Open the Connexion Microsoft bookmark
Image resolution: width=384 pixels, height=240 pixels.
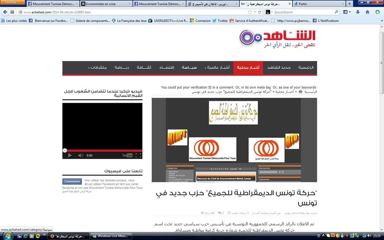[200, 21]
